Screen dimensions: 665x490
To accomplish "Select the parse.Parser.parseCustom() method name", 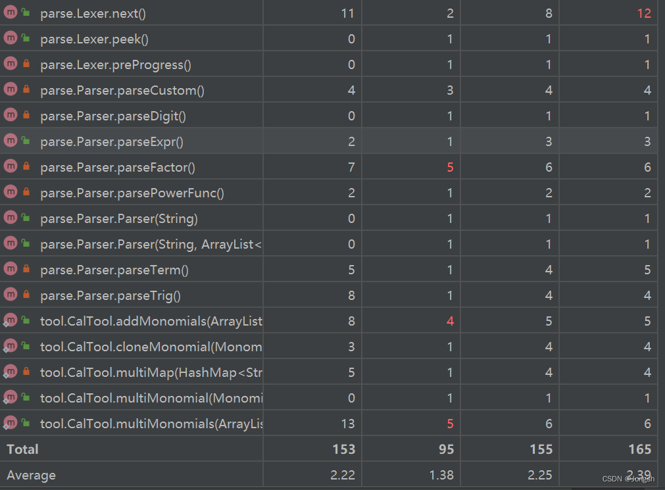I will 122,91.
